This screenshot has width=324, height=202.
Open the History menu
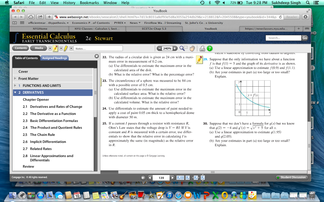pyautogui.click(x=69, y=3)
